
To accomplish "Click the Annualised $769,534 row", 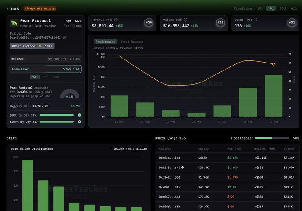I will point(46,69).
